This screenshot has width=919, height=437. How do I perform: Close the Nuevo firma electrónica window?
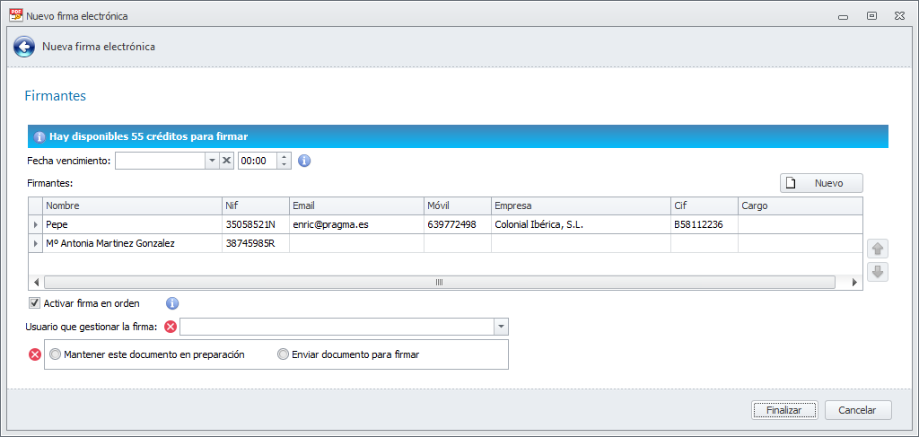point(899,16)
